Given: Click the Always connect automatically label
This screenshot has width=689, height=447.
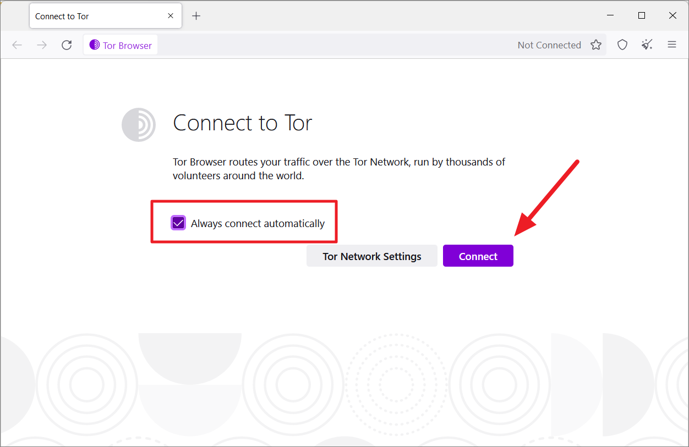Looking at the screenshot, I should point(258,224).
